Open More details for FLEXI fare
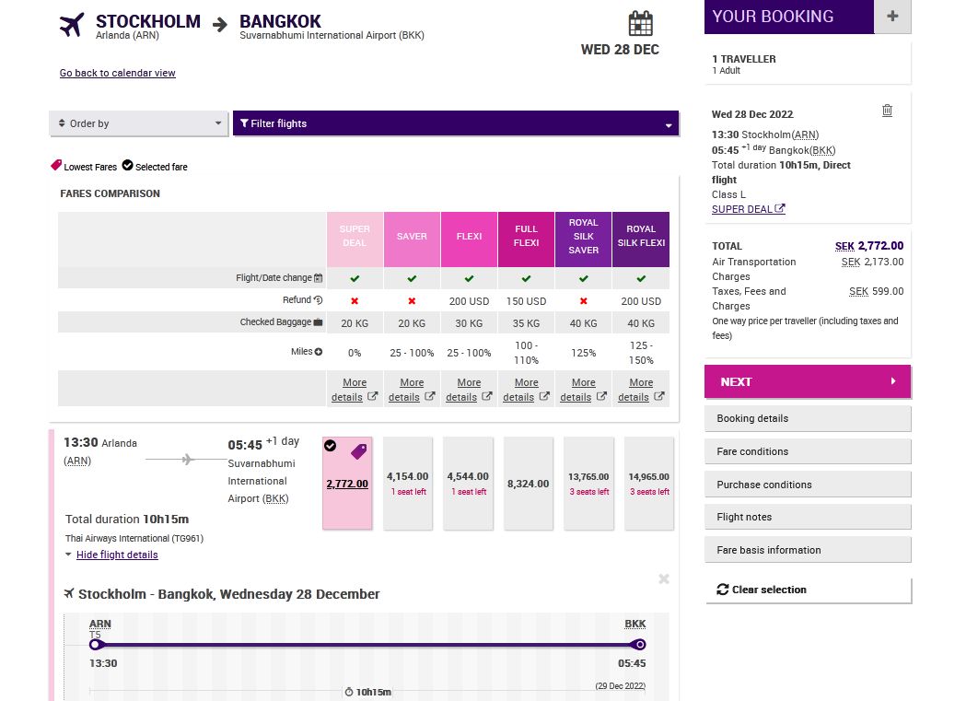This screenshot has height=701, width=978. pos(469,390)
